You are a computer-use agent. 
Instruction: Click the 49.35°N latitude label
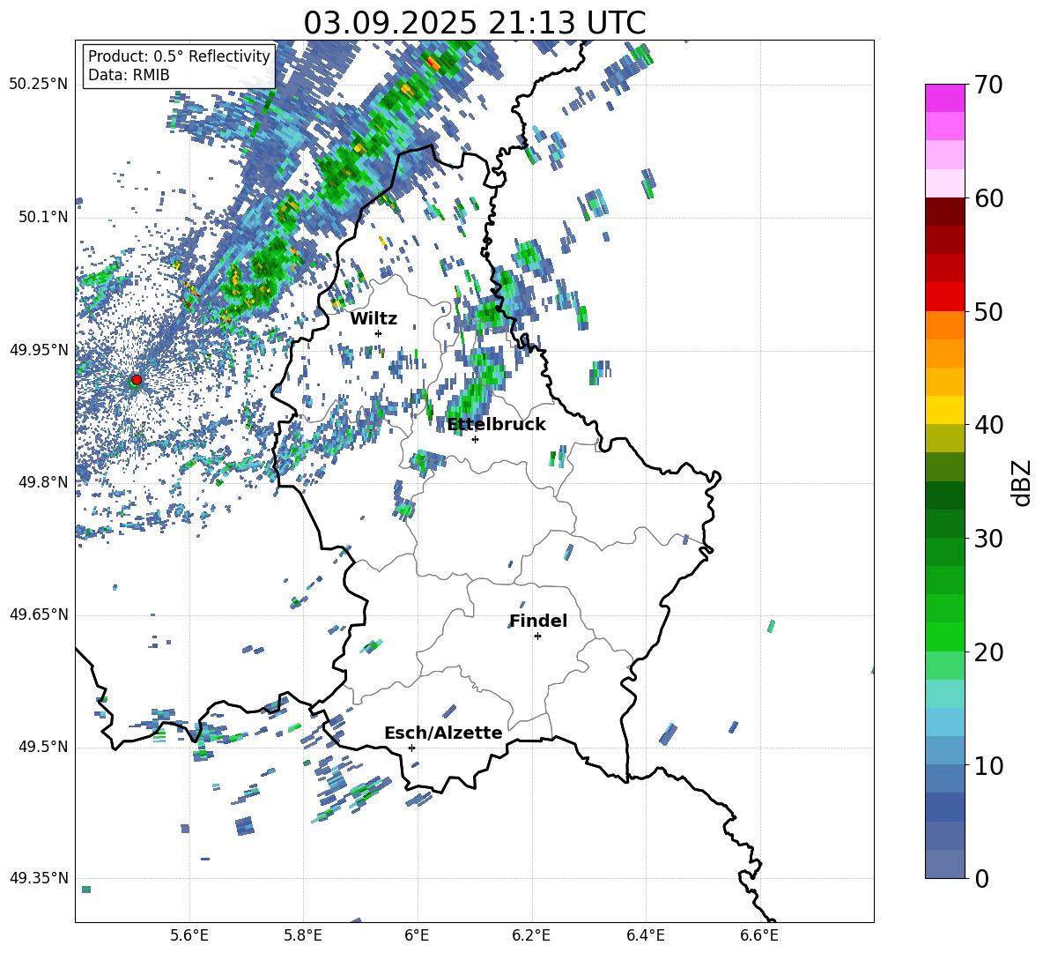pos(39,878)
